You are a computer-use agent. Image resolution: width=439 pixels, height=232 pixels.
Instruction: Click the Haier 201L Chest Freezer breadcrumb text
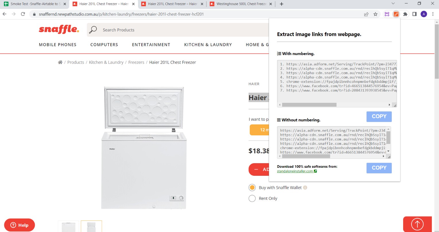173,62
